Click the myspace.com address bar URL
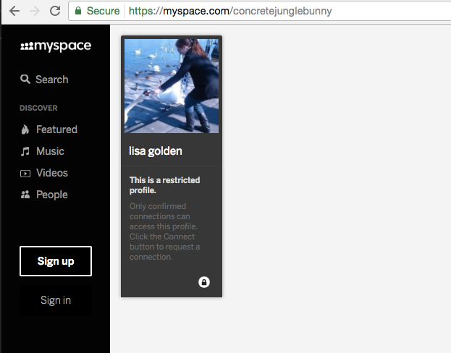451x353 pixels. 230,11
